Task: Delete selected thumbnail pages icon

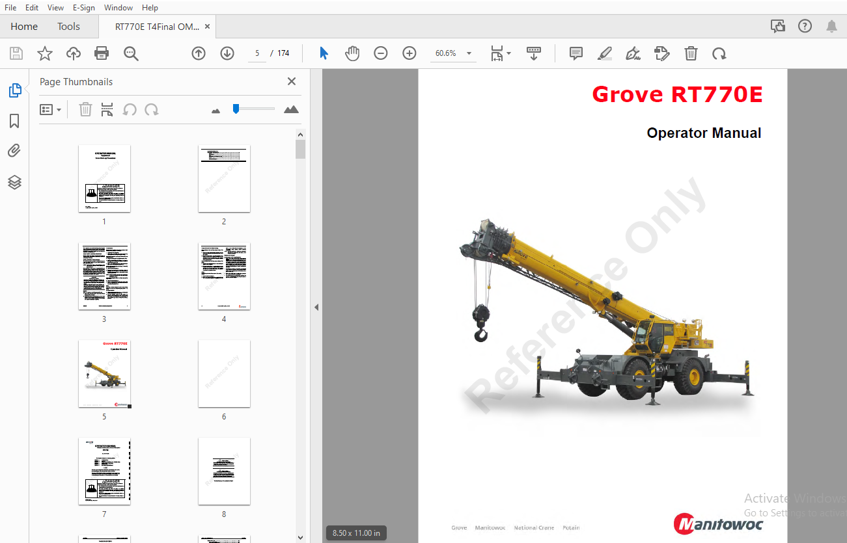Action: point(85,109)
